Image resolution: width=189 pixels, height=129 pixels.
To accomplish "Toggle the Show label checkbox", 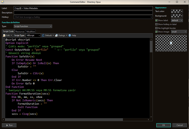I will point(156,20).
